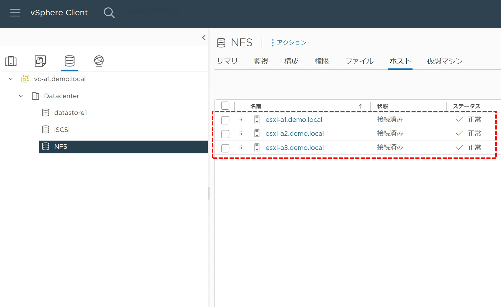Screen dimensions: 501x307
Task: Select Datacenter in the inventory tree
Action: (61, 96)
